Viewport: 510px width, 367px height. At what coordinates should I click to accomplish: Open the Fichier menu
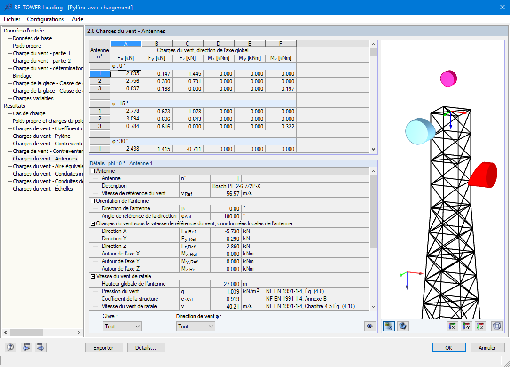12,19
